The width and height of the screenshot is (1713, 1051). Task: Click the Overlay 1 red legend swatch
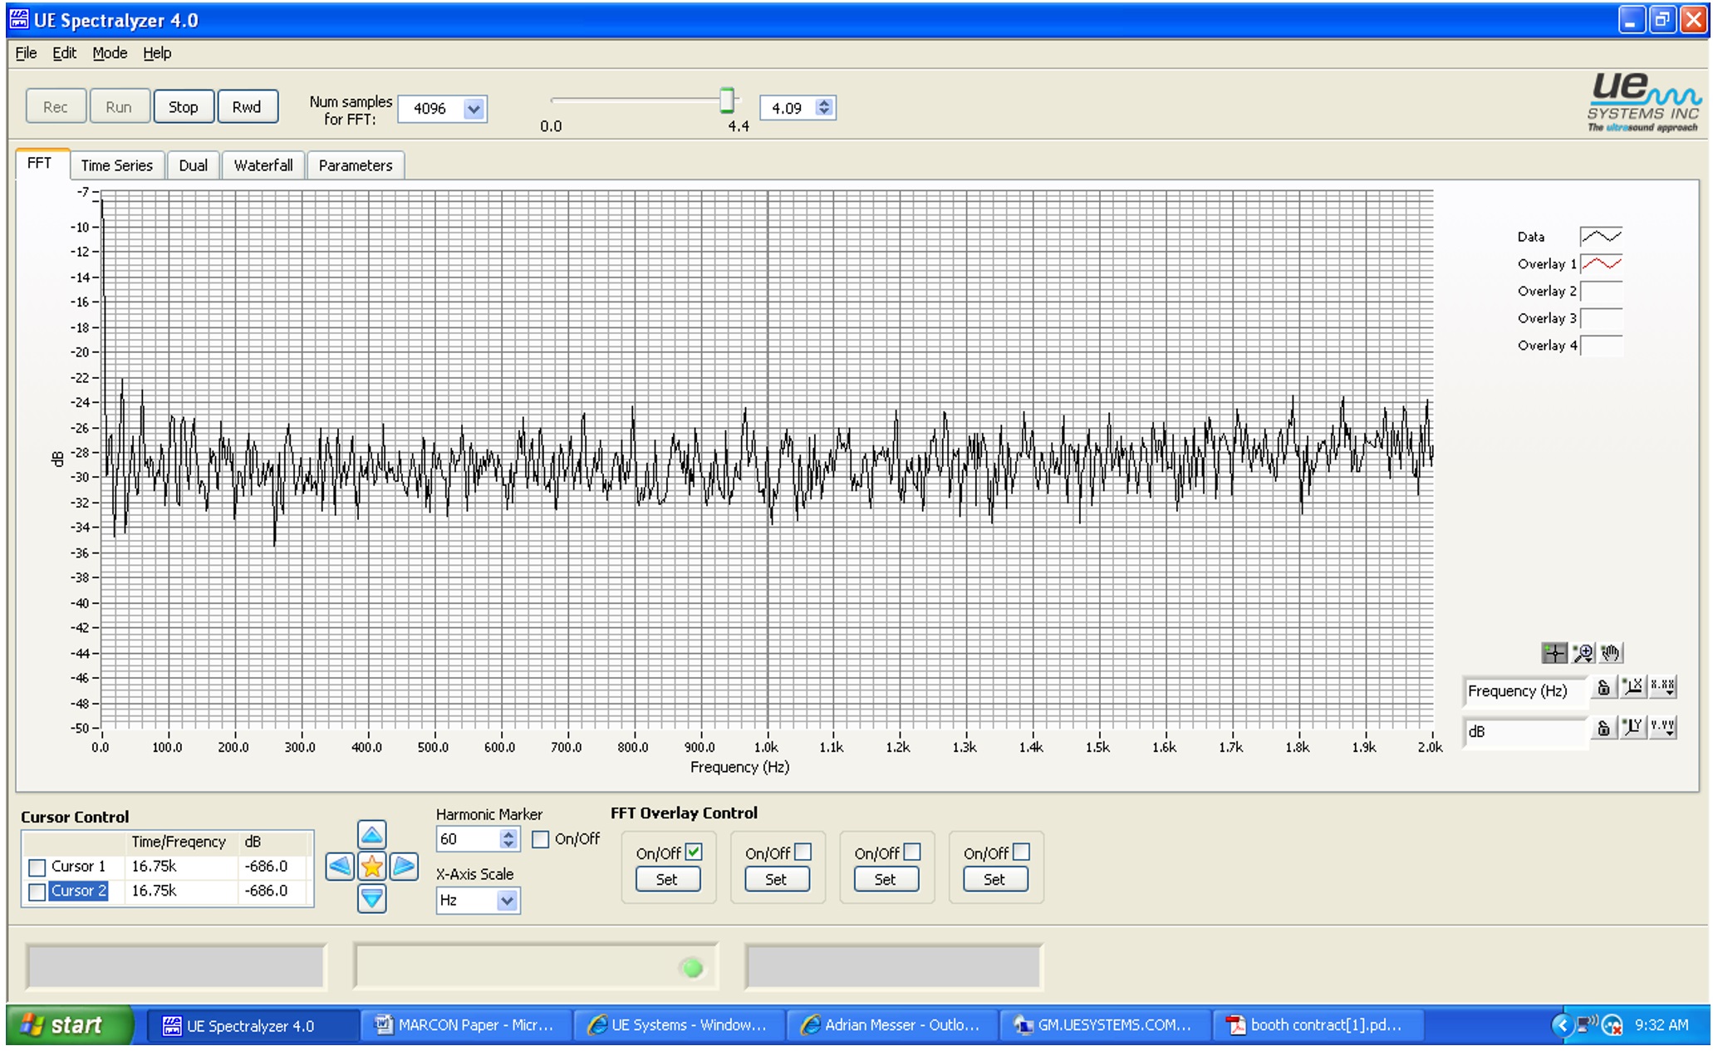pos(1601,264)
